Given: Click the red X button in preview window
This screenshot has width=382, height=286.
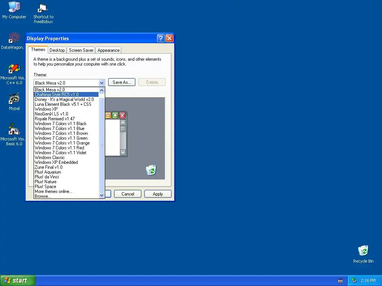Looking at the screenshot, I should (x=122, y=115).
